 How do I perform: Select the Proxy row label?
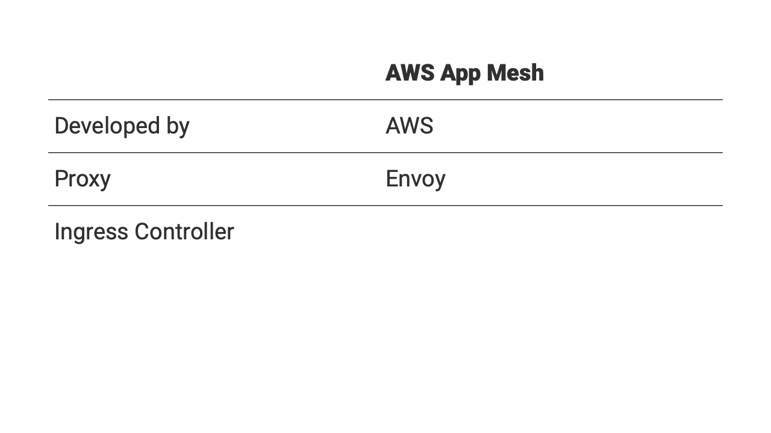[83, 179]
